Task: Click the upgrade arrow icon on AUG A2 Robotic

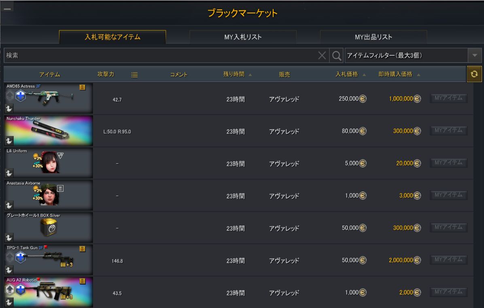Action: pos(10,289)
